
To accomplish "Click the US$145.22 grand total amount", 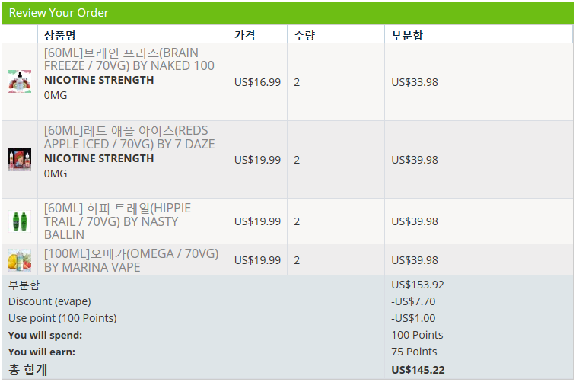I will [418, 370].
